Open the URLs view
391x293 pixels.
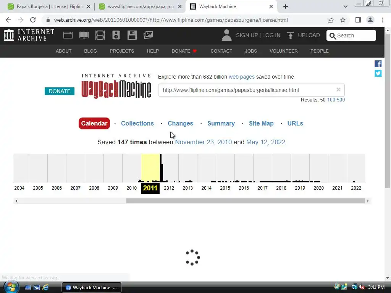coord(295,123)
